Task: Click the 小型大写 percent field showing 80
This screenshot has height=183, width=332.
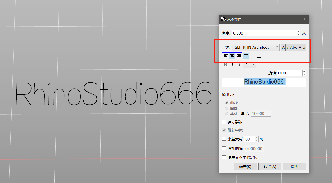Action: click(249, 139)
